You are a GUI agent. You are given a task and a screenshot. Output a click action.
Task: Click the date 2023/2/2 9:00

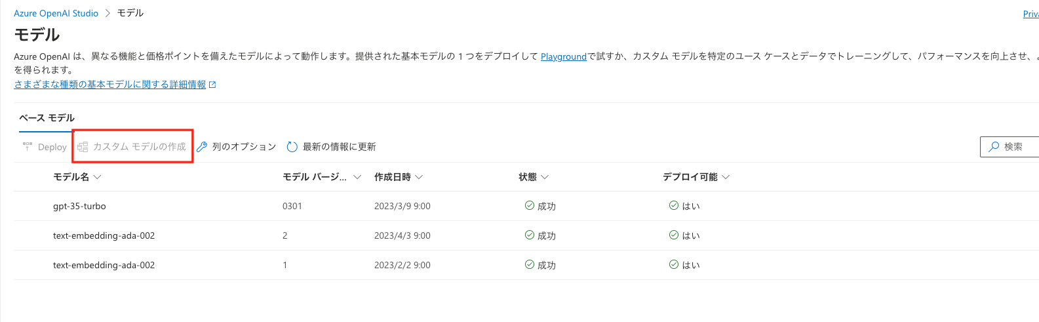coord(402,265)
